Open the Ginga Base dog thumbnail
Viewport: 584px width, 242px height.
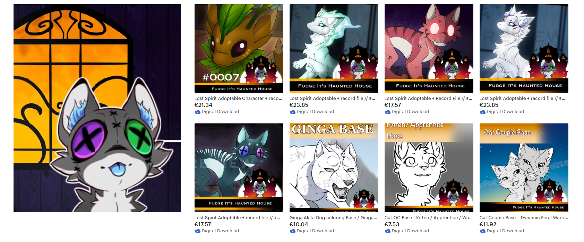click(x=334, y=168)
